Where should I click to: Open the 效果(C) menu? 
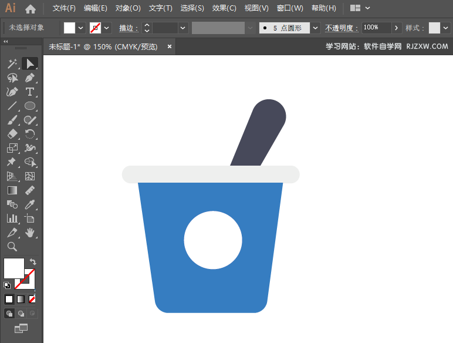(x=224, y=8)
